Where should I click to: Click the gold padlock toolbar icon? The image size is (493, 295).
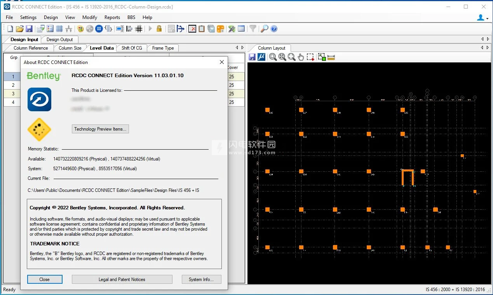(x=159, y=29)
